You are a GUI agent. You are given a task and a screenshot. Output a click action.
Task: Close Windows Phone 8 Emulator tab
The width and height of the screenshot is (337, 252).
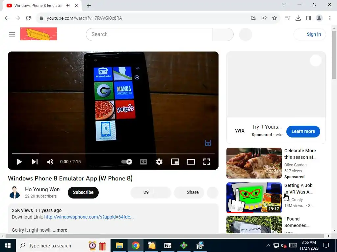[76, 6]
